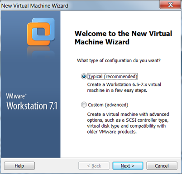Cancel the New Virtual Machine Wizard

coord(162,166)
